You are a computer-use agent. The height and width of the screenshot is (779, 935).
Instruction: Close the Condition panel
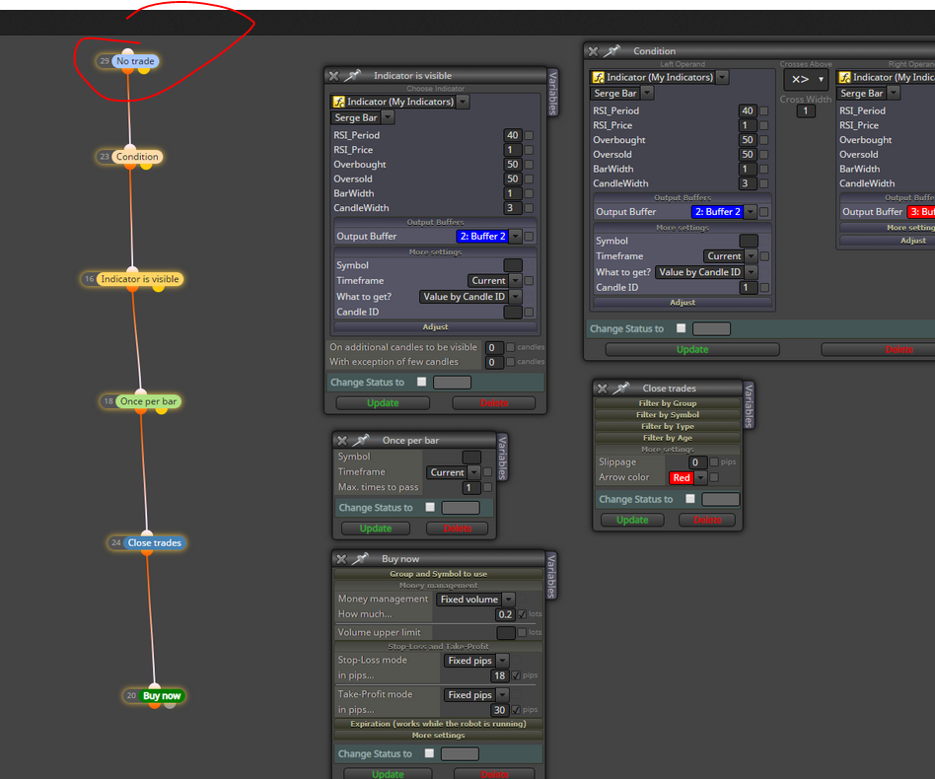[x=594, y=51]
